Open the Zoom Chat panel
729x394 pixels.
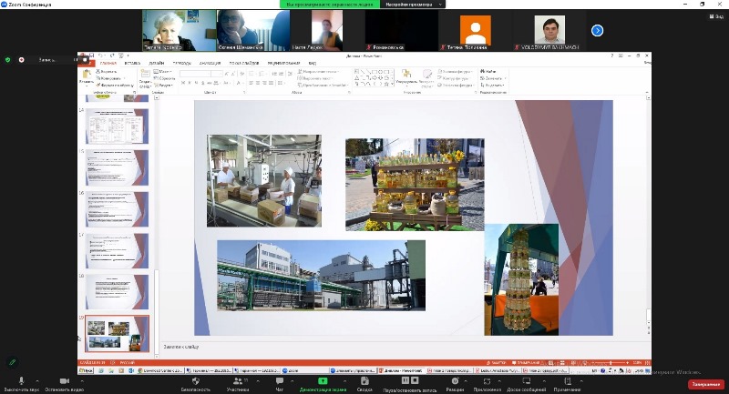coord(280,379)
